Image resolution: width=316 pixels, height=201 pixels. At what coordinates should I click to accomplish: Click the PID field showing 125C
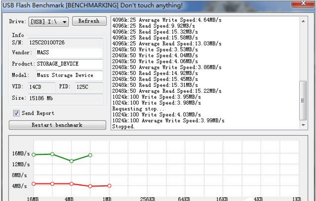[x=89, y=87]
